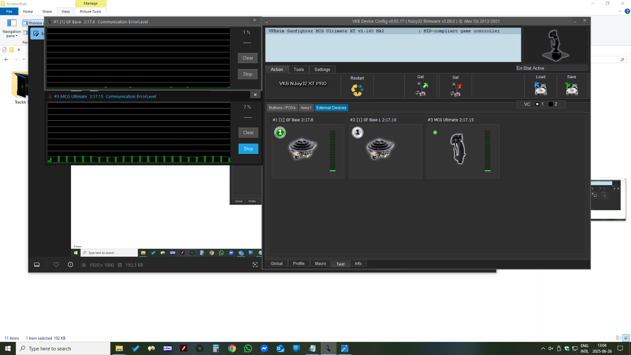Open the Picture Tools ribbon tab
The height and width of the screenshot is (355, 631).
pyautogui.click(x=90, y=11)
